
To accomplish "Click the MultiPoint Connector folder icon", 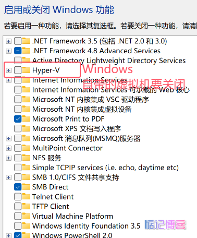I will [x=26, y=148].
